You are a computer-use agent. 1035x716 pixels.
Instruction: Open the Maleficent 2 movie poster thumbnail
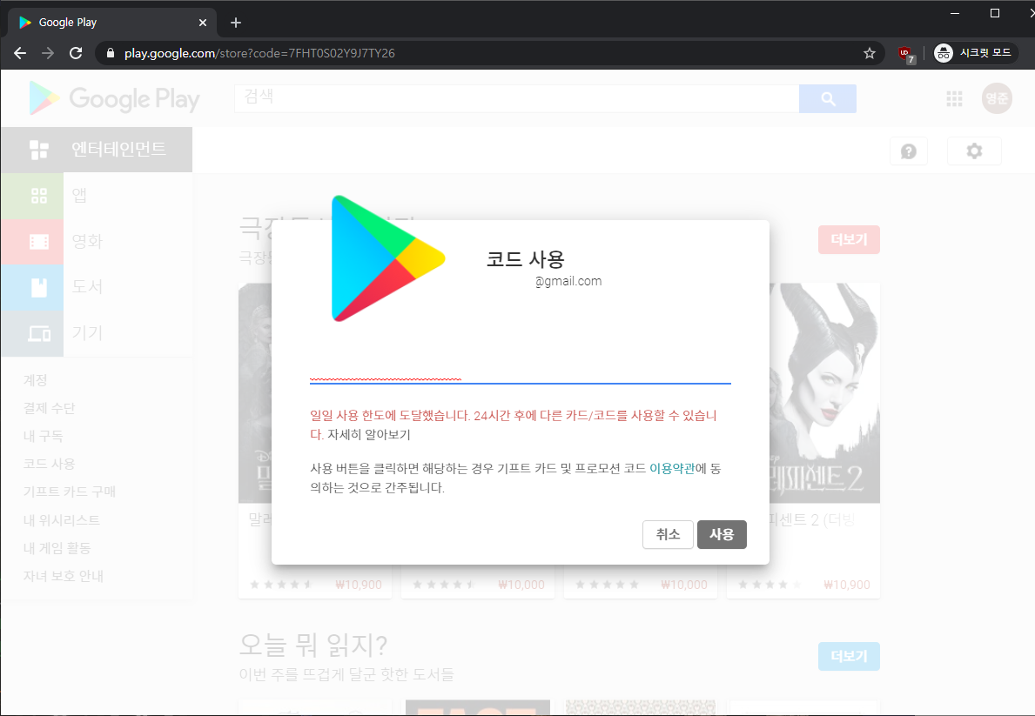(824, 393)
